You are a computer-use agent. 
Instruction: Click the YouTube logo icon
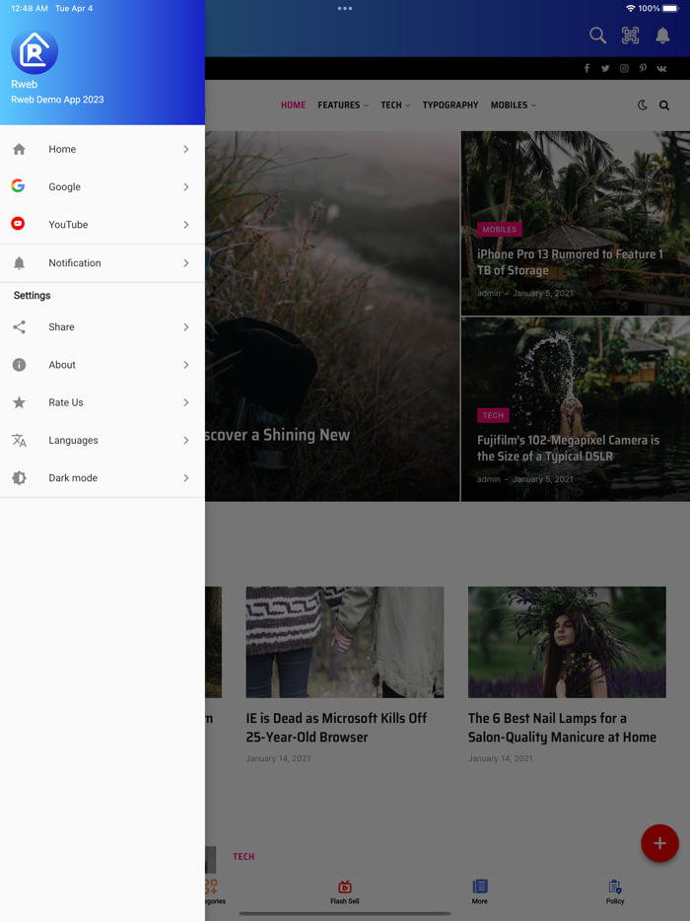pos(18,224)
